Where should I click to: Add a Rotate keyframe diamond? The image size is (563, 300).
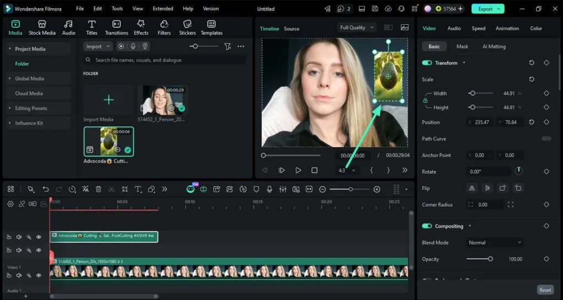[x=547, y=171]
